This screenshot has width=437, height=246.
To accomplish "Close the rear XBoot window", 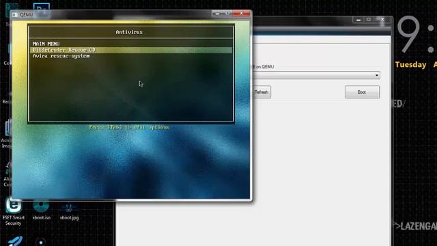I will pos(382,20).
